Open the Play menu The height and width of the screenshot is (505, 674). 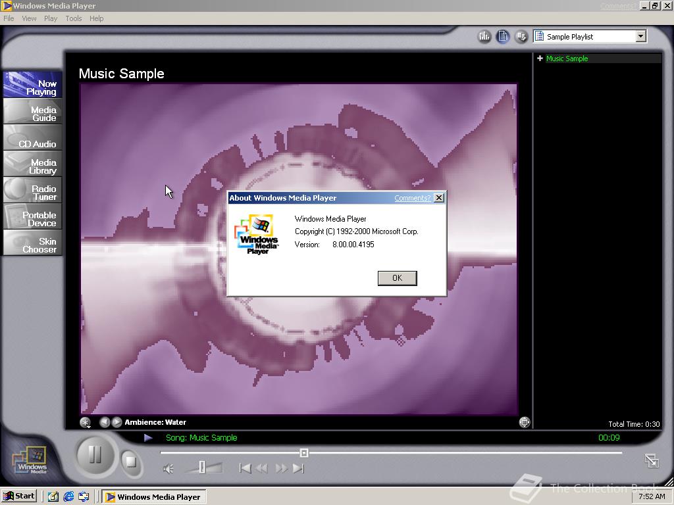[51, 18]
